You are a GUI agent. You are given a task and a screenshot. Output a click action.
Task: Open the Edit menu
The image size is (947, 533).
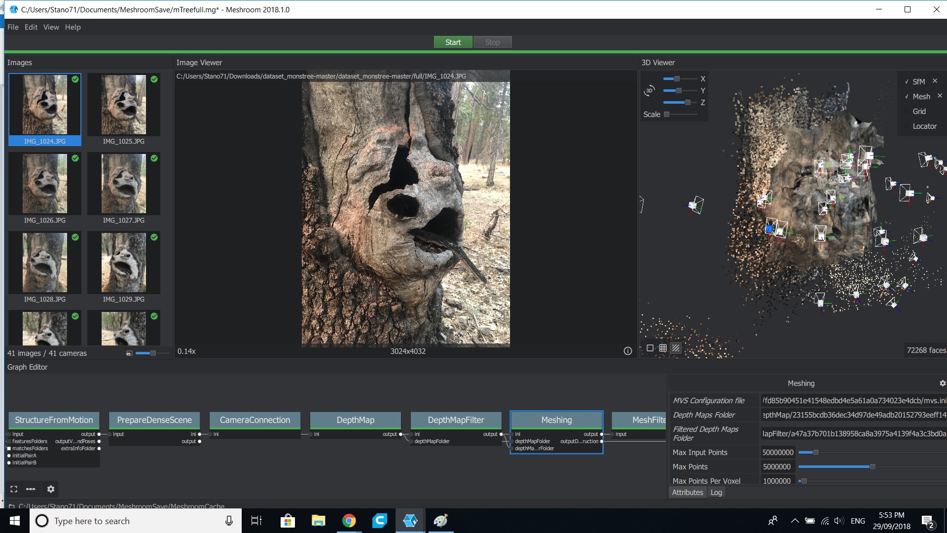(x=31, y=27)
